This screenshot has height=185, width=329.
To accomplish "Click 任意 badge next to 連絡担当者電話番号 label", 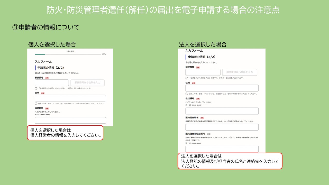I will (208, 134).
